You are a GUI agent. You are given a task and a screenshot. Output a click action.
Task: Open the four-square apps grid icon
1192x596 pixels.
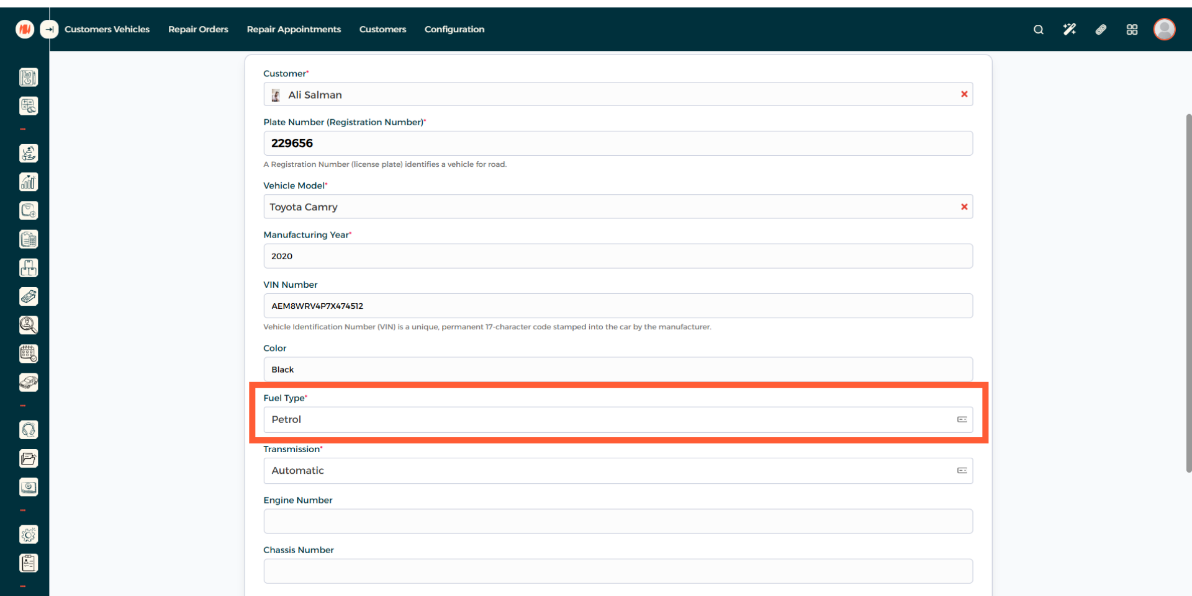[x=1132, y=29]
